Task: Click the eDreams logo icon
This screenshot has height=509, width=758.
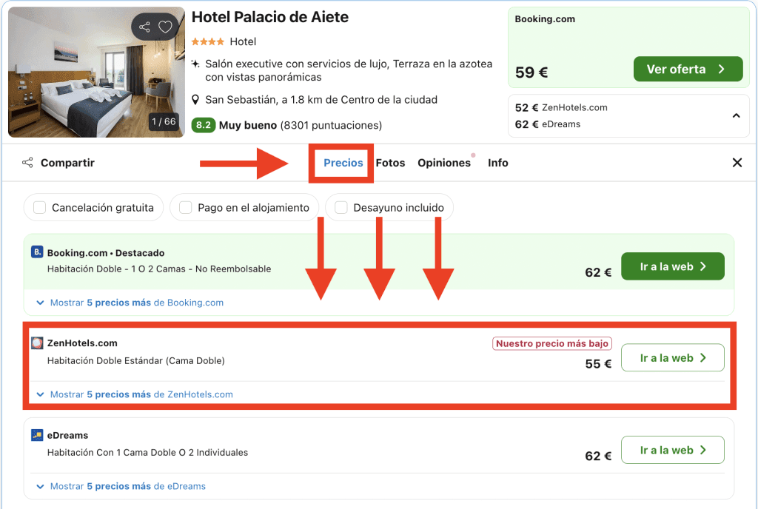Action: (37, 435)
